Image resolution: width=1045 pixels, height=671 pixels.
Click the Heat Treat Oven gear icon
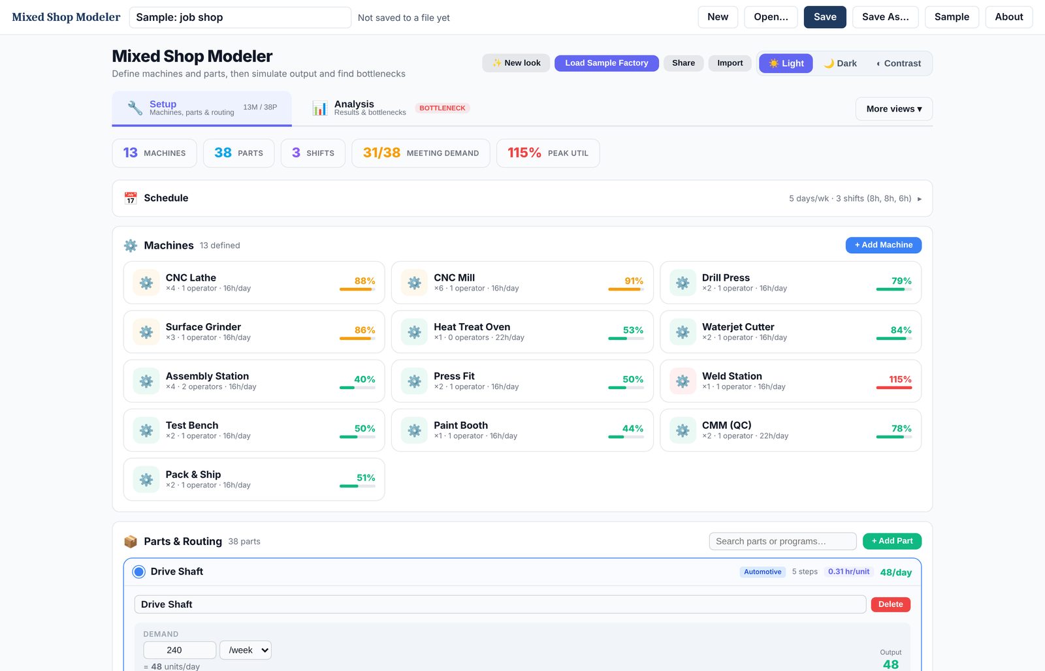point(414,332)
